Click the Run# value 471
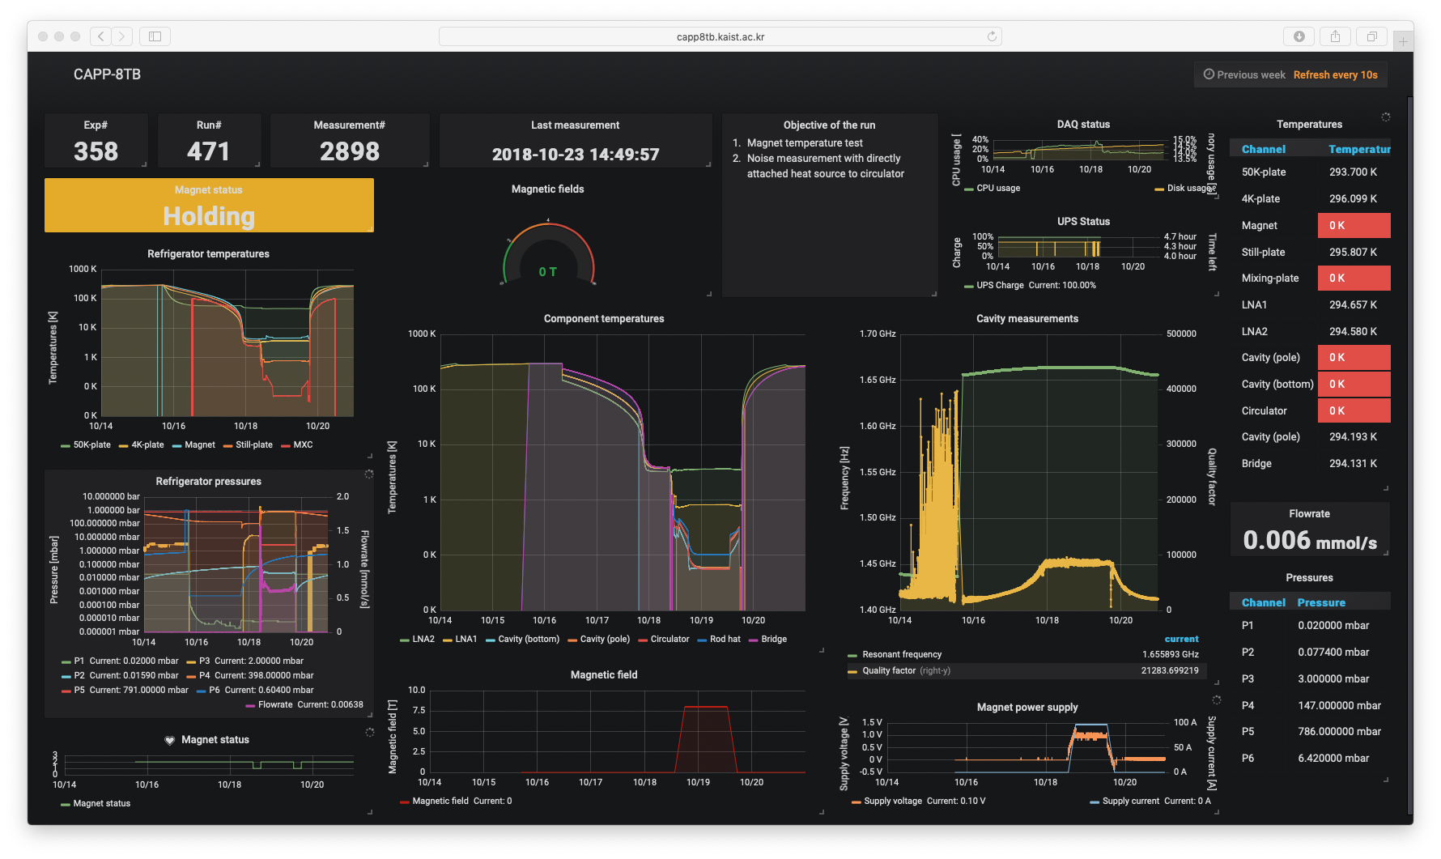Viewport: 1441px width, 859px height. (x=208, y=151)
